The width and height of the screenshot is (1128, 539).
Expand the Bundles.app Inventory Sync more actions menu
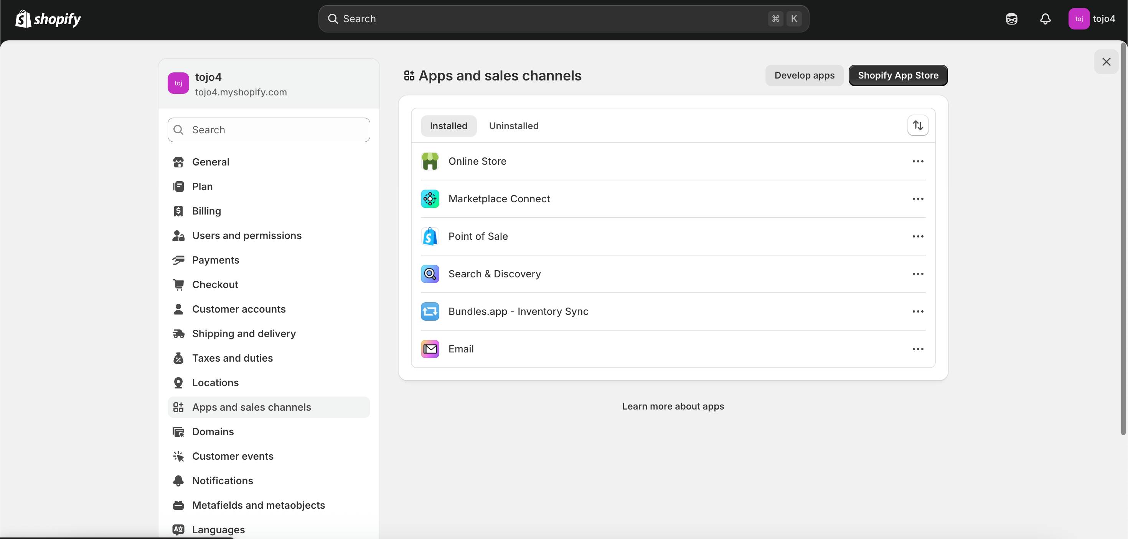pyautogui.click(x=918, y=312)
